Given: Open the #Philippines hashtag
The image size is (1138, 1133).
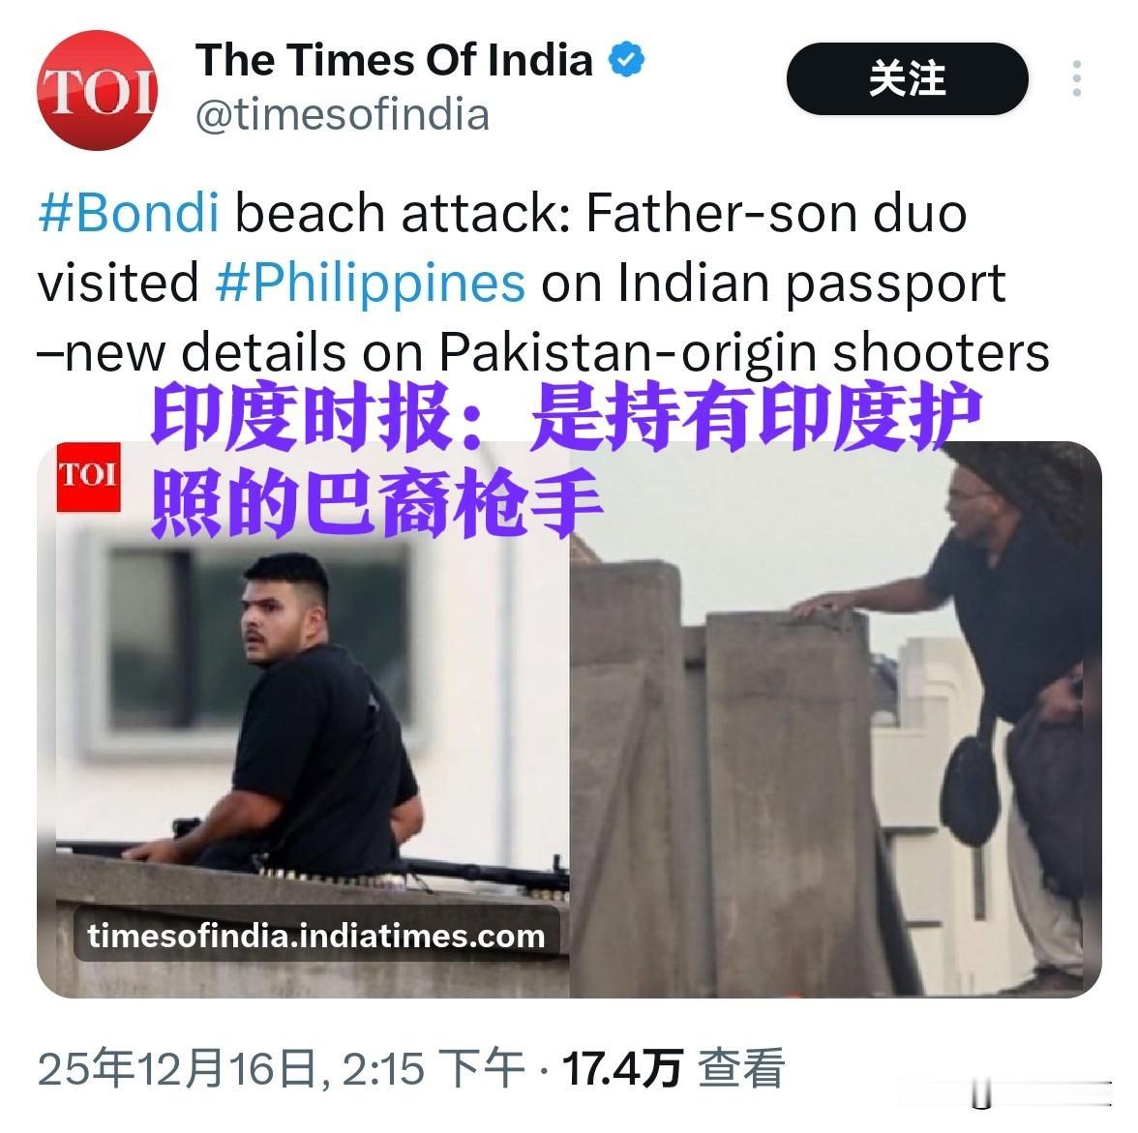Looking at the screenshot, I should (x=370, y=283).
